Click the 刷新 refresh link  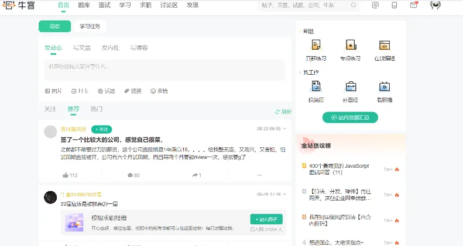point(283,112)
